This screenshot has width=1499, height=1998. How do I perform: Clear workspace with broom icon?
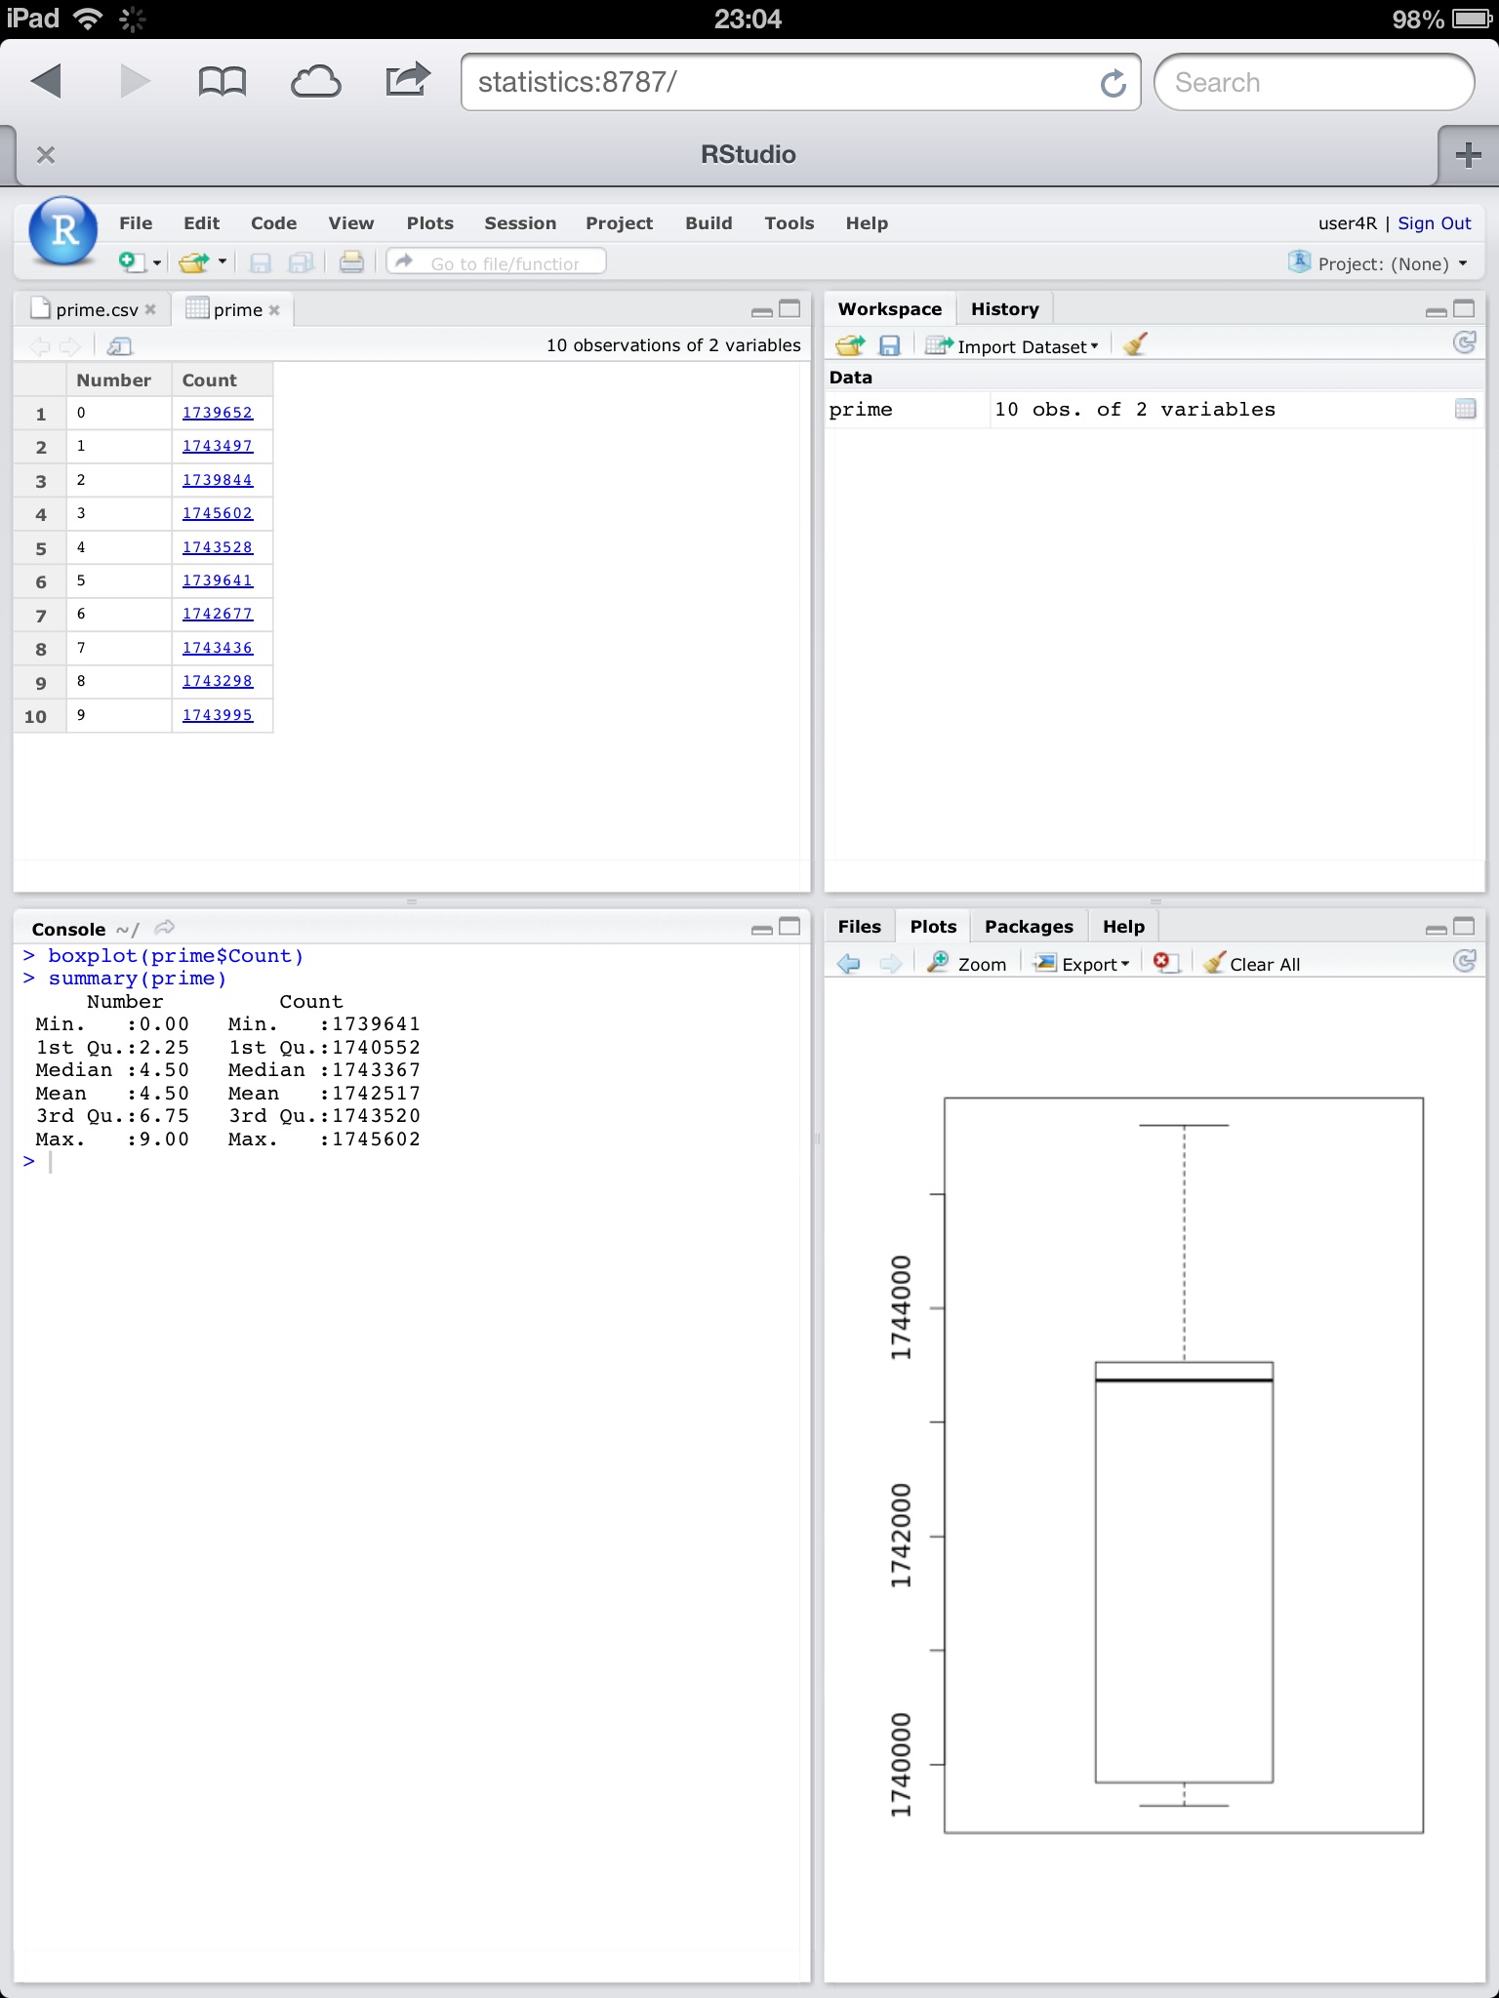coord(1134,344)
